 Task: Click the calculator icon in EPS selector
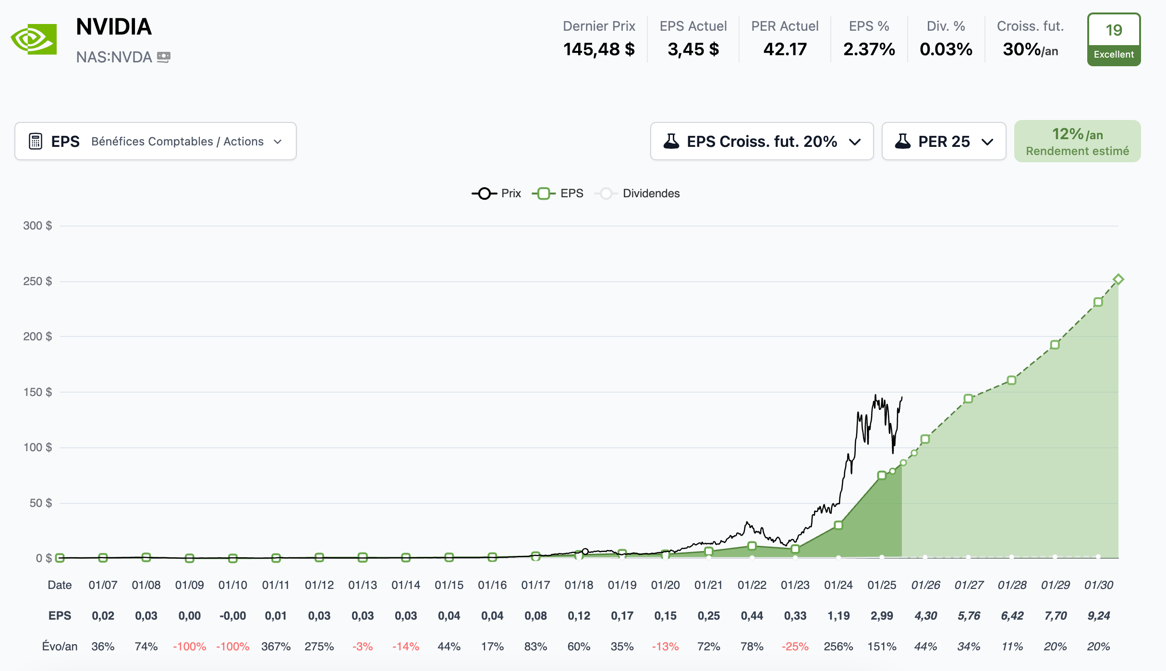tap(36, 142)
